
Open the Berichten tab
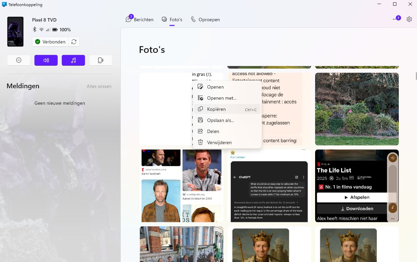coord(140,20)
